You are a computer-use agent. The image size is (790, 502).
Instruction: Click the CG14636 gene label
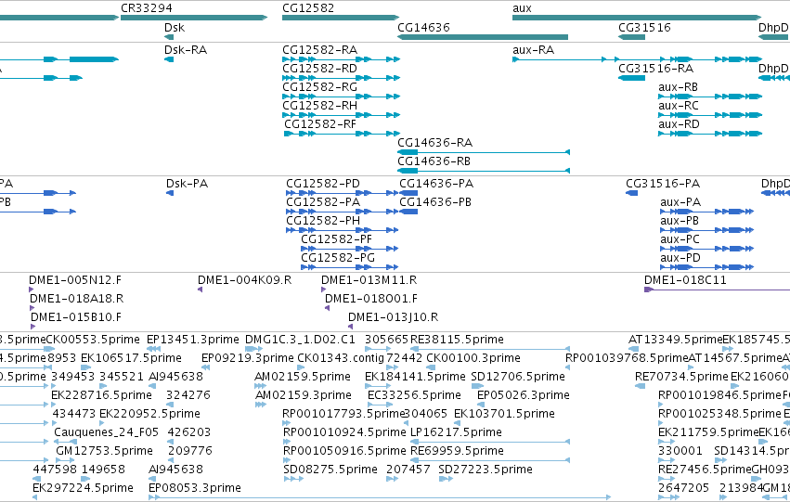pos(423,28)
